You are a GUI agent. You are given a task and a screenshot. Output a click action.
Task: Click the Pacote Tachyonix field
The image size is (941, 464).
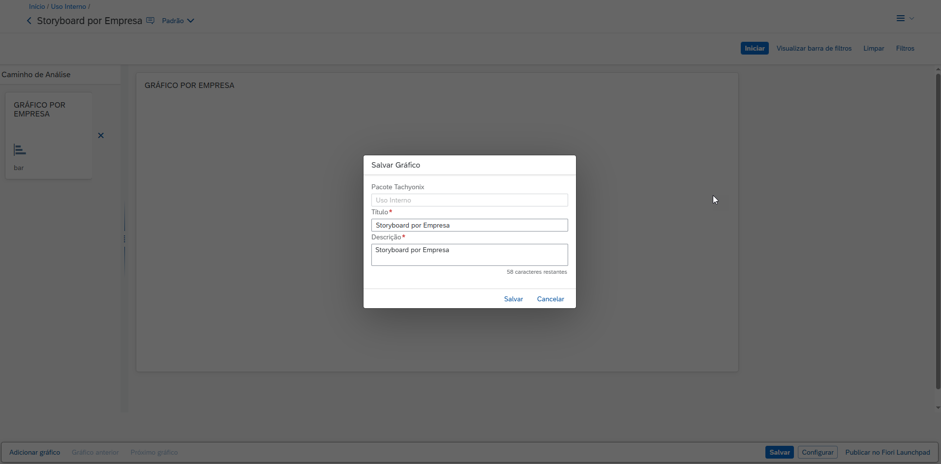tap(469, 200)
